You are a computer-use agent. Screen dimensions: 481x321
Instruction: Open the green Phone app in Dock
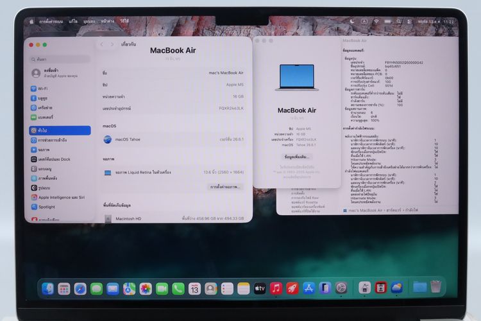coord(178,289)
